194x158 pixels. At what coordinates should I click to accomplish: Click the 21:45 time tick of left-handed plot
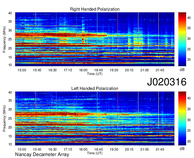[x=160, y=149]
